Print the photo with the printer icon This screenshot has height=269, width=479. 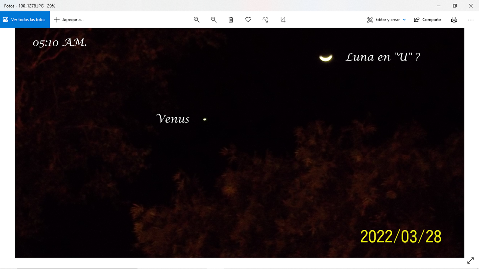pyautogui.click(x=454, y=20)
